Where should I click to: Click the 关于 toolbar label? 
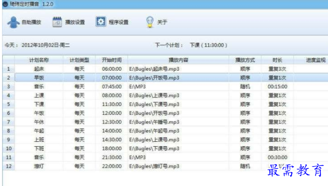tap(162, 22)
